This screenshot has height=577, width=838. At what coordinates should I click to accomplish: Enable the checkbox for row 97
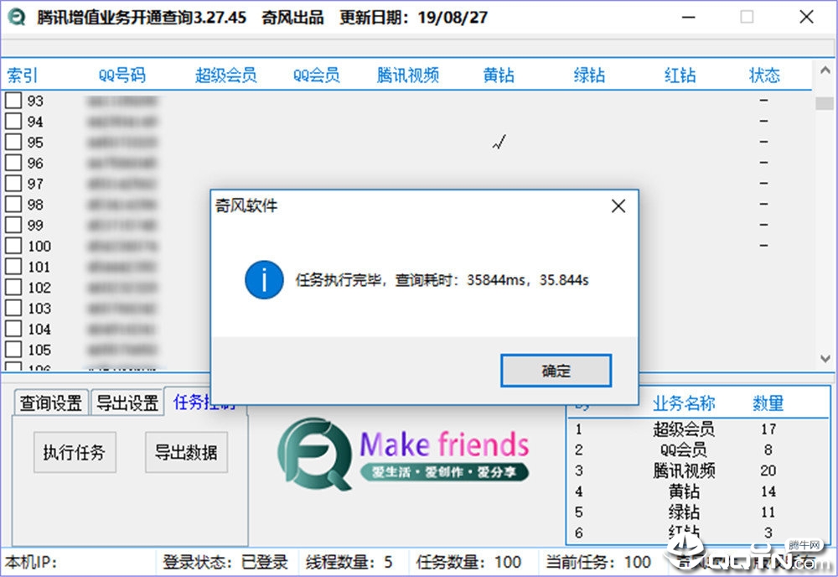pyautogui.click(x=13, y=184)
